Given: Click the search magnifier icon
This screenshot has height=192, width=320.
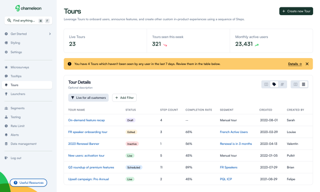Looking at the screenshot, I should (9, 21).
